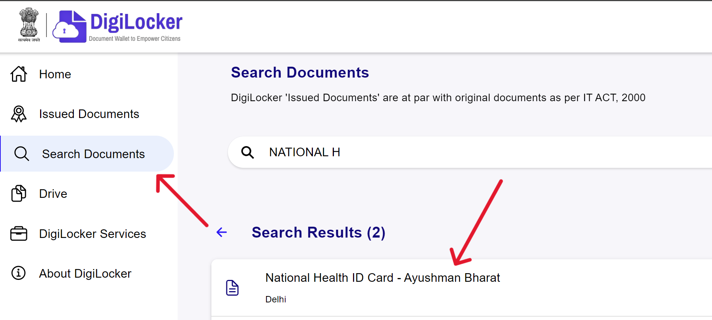Click the document icon beside National Health ID Card
712x320 pixels.
[232, 288]
